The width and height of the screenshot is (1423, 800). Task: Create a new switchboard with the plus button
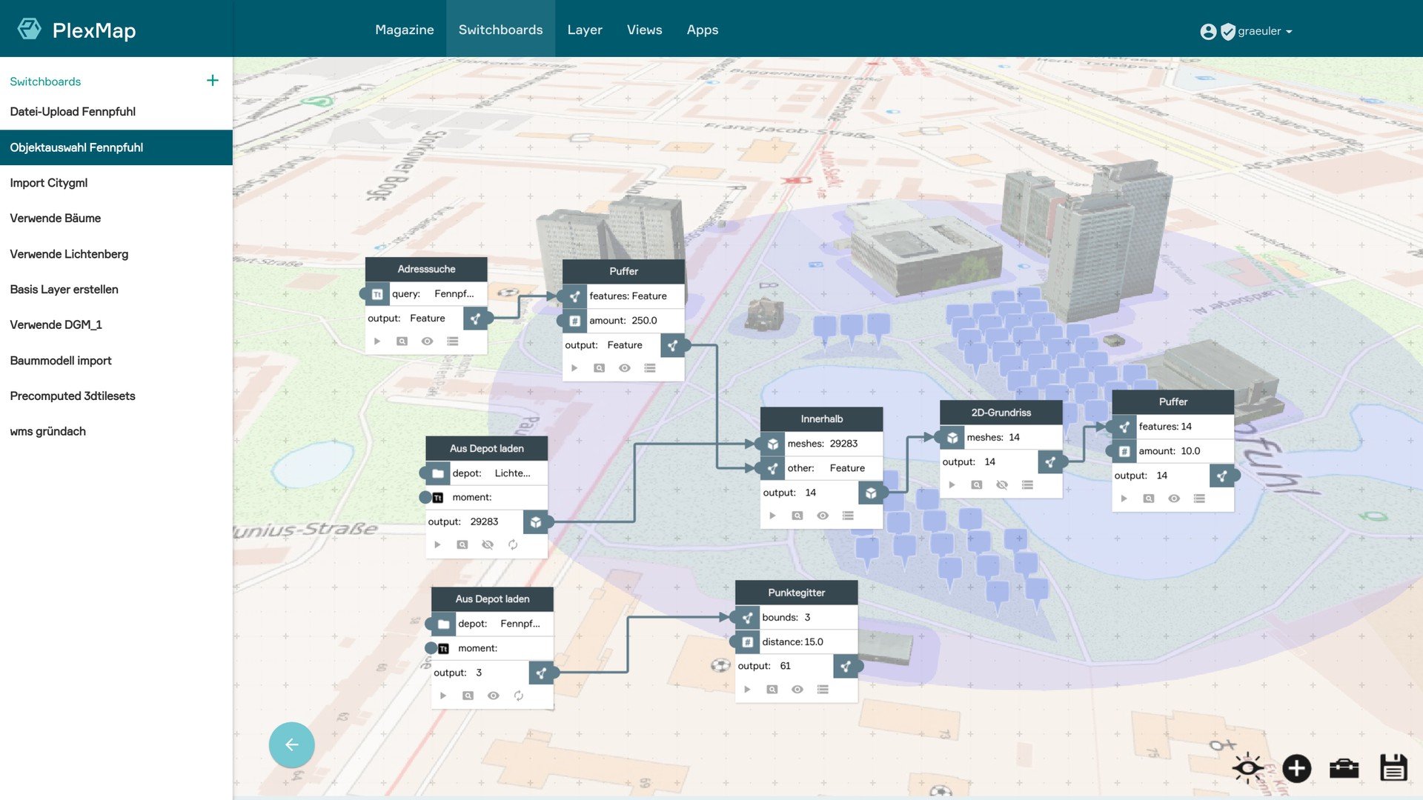pos(213,81)
